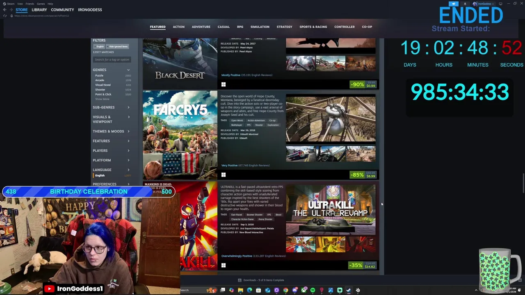Collapse the GENRES filter section
The width and height of the screenshot is (525, 295).
pyautogui.click(x=112, y=70)
